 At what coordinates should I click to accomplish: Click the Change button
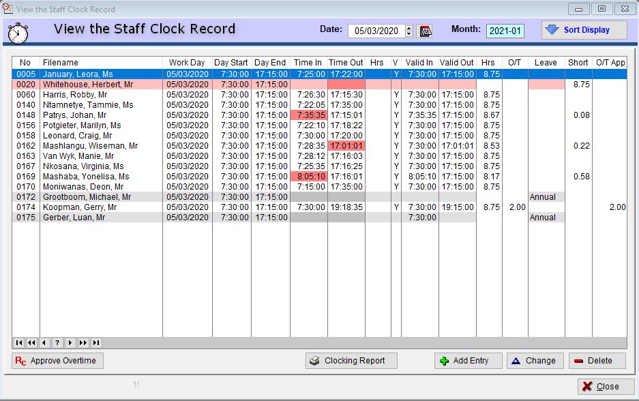click(x=533, y=361)
